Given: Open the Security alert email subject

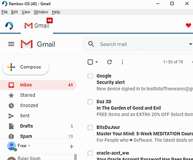Looking at the screenshot, I should pos(111,82).
